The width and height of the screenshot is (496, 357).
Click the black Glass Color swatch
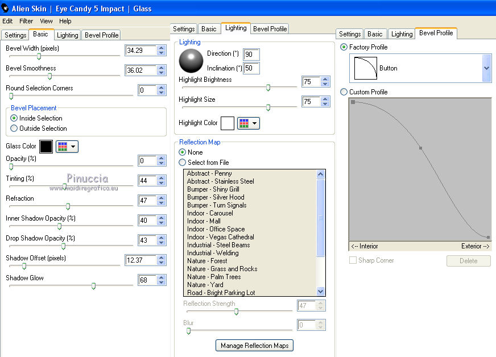coord(46,147)
